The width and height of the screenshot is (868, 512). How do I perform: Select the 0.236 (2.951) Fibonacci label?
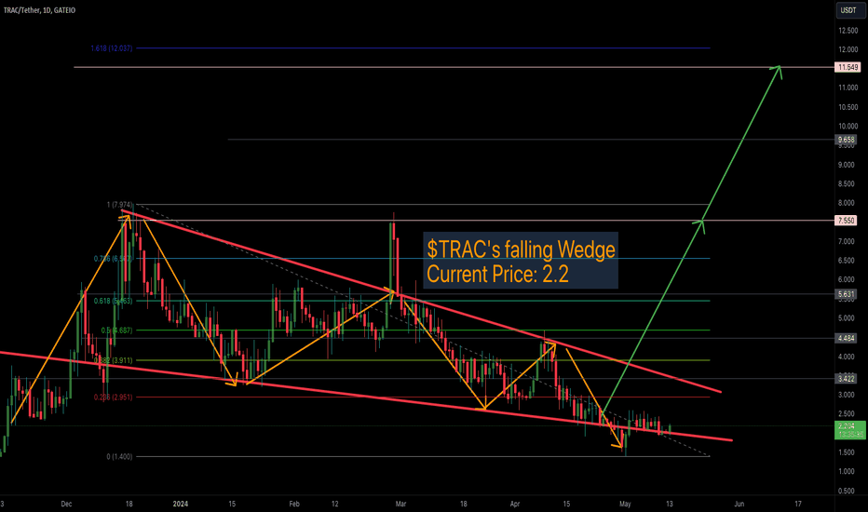(x=113, y=397)
